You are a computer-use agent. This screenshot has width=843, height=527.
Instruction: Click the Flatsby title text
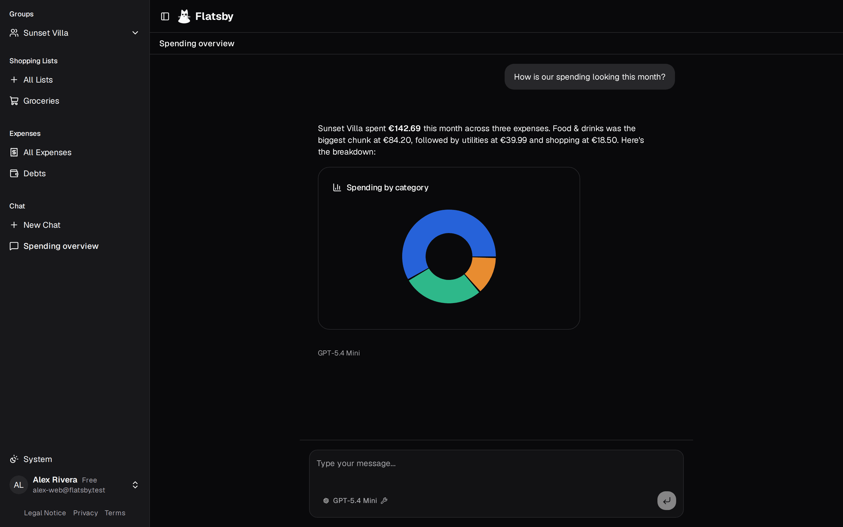coord(214,16)
